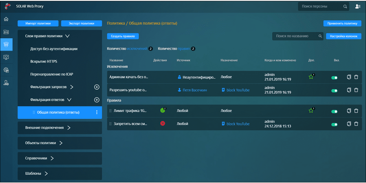Delete the Лимит трафика 1G... rule
366x183 pixels.
tap(356, 111)
